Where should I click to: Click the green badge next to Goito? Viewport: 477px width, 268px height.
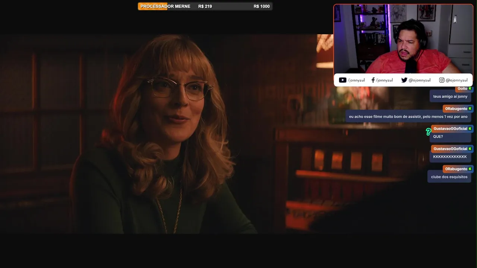pyautogui.click(x=470, y=89)
